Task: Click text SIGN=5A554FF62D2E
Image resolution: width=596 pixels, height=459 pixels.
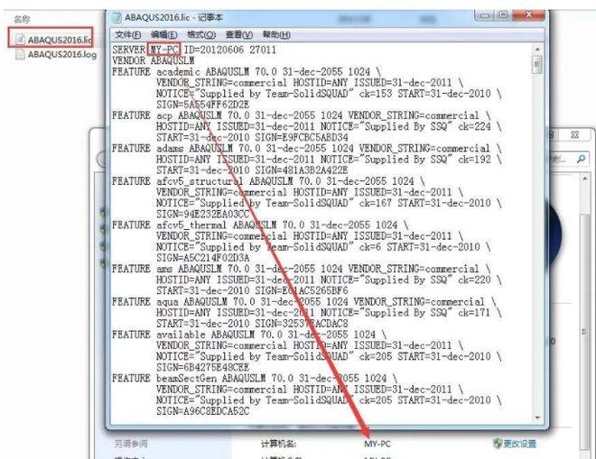Action: pyautogui.click(x=202, y=105)
